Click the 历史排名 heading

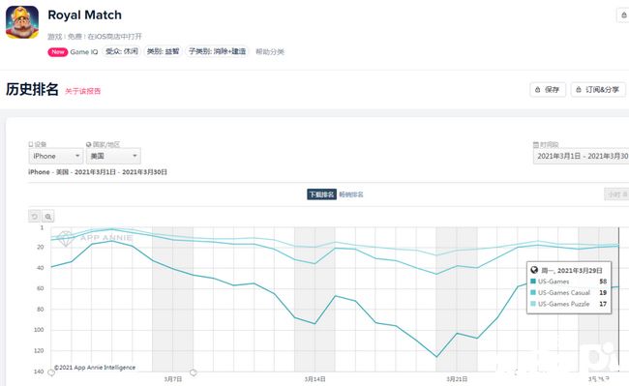32,89
